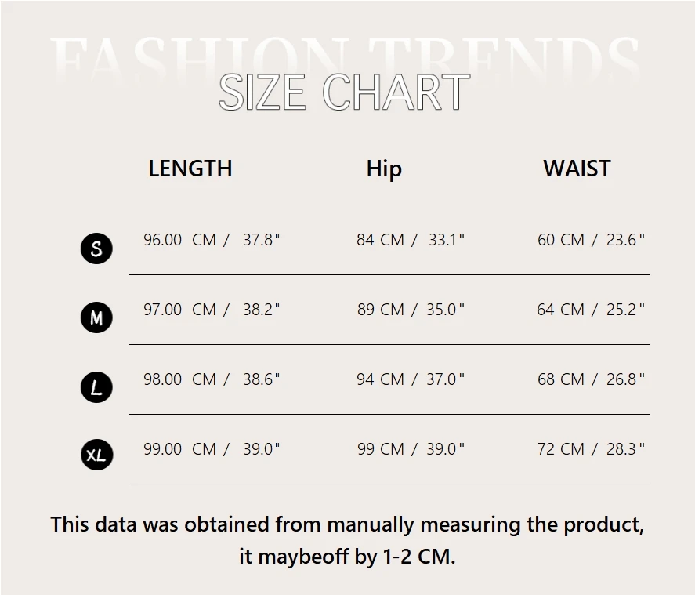Screen dimensions: 695x595
Task: Click the M size circle icon
Action: 96,317
